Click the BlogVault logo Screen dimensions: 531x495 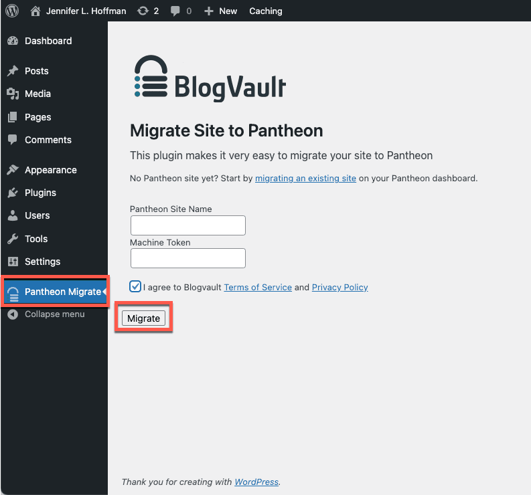click(x=210, y=78)
